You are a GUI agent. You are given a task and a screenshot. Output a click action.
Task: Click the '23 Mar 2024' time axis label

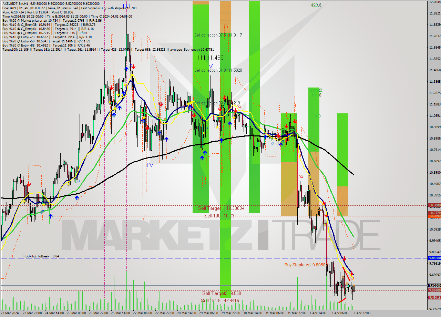pyautogui.click(x=10, y=313)
